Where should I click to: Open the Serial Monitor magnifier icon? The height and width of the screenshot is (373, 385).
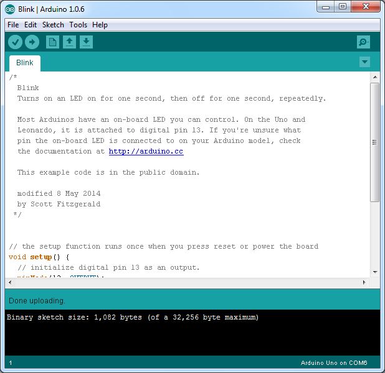pos(363,42)
